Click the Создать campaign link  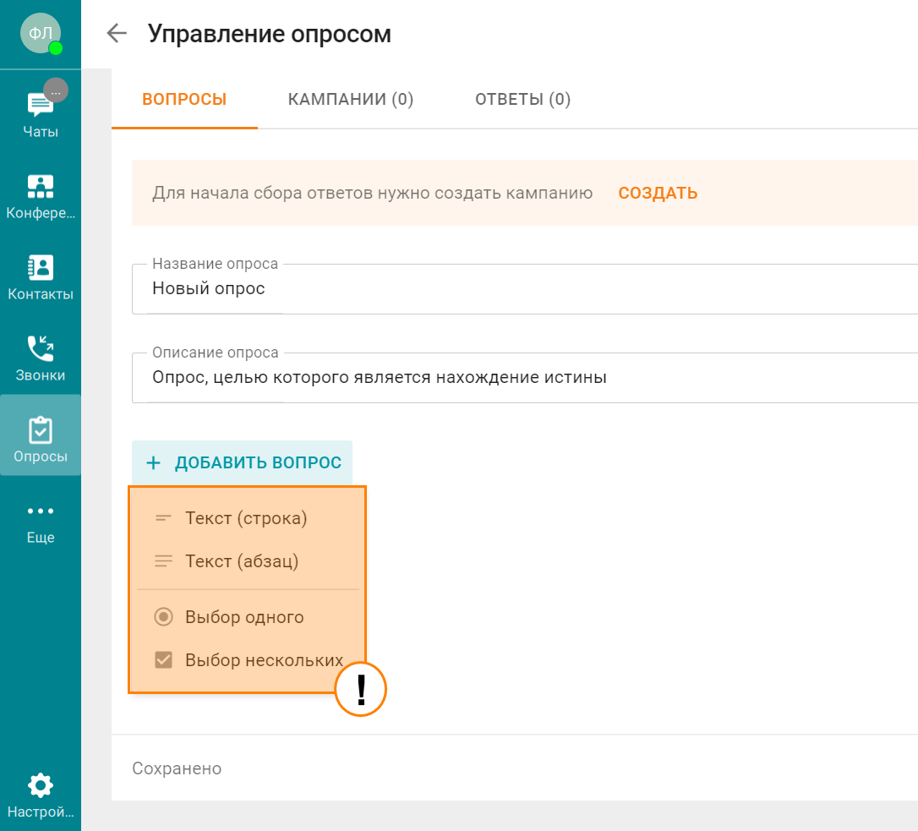point(658,194)
